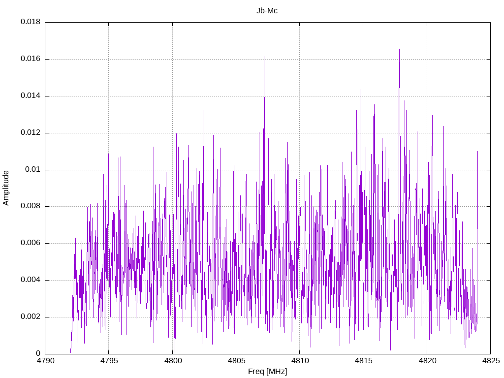Click the y-axis tick value 0.008
The image size is (504, 378).
click(31, 206)
